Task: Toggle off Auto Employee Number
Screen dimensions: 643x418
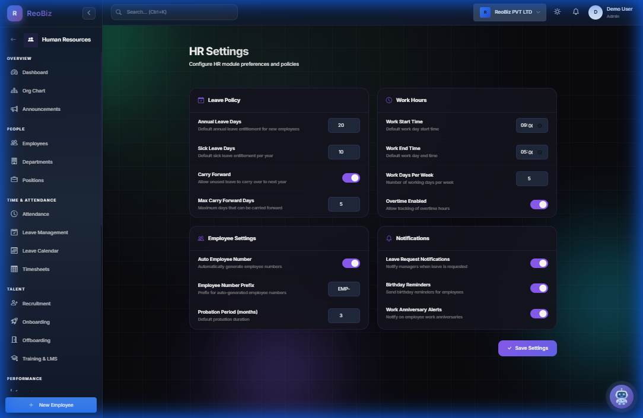Action: tap(351, 263)
